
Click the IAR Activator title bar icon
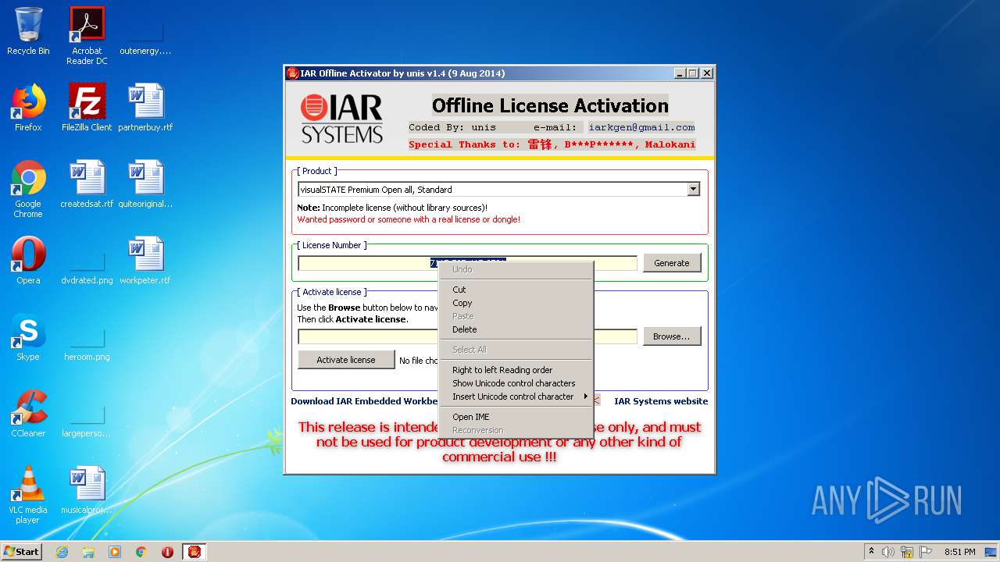[292, 73]
